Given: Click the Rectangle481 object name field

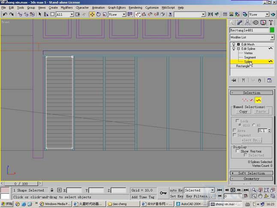Looking at the screenshot, I should click(x=249, y=30).
